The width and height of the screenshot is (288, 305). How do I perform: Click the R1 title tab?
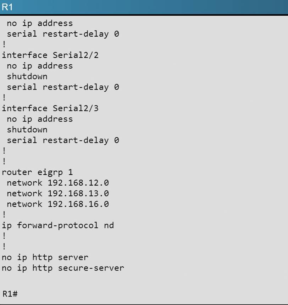tap(7, 7)
